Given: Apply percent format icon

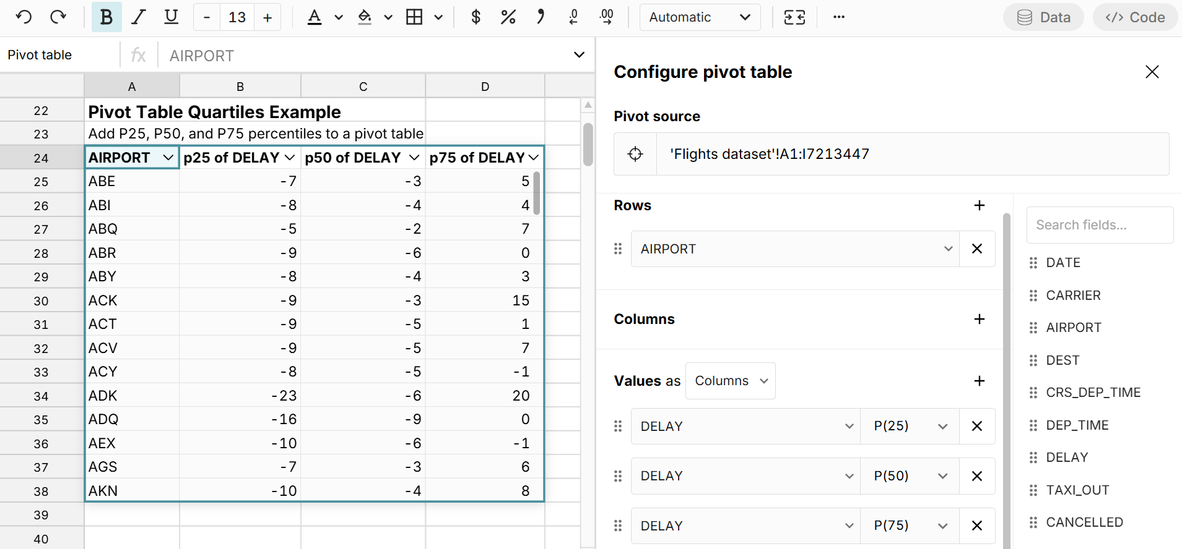Looking at the screenshot, I should (508, 17).
